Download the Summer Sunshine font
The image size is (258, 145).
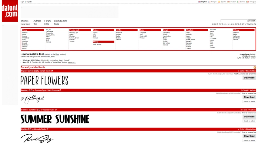tap(249, 117)
